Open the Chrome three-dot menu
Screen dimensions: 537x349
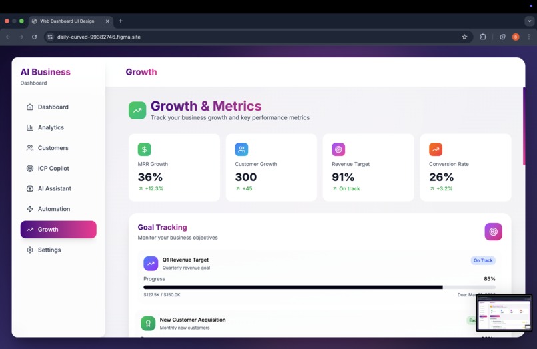[x=529, y=37]
